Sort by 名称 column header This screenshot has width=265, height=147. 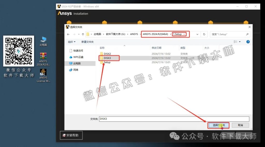(102, 48)
